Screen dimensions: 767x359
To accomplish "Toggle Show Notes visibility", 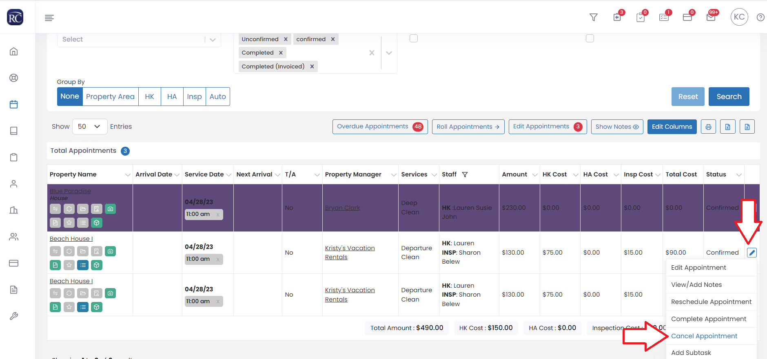I will [x=617, y=127].
